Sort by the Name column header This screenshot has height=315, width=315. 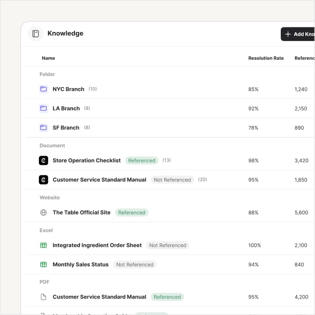(x=48, y=58)
